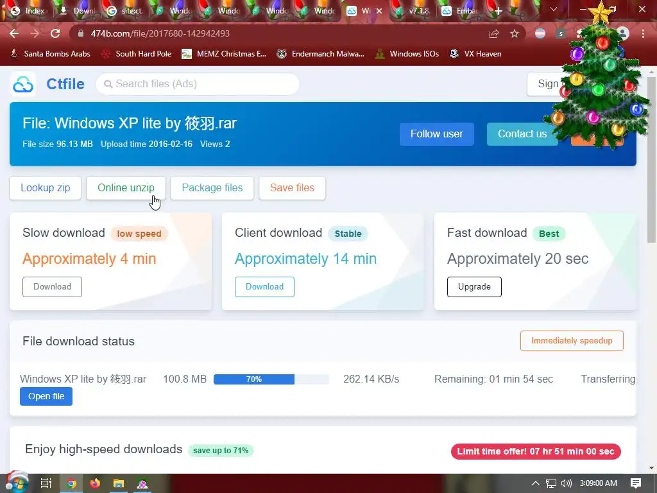Click the Ctfile brand name
657x493 pixels.
pos(65,84)
